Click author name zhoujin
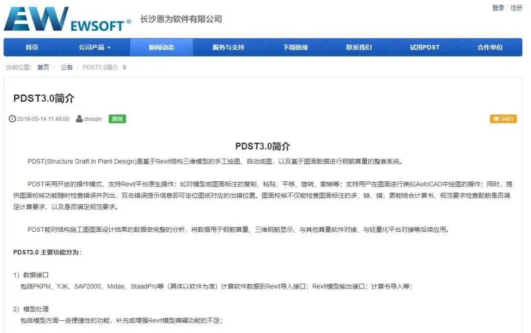Screen dimensions: 531x333 point(93,119)
